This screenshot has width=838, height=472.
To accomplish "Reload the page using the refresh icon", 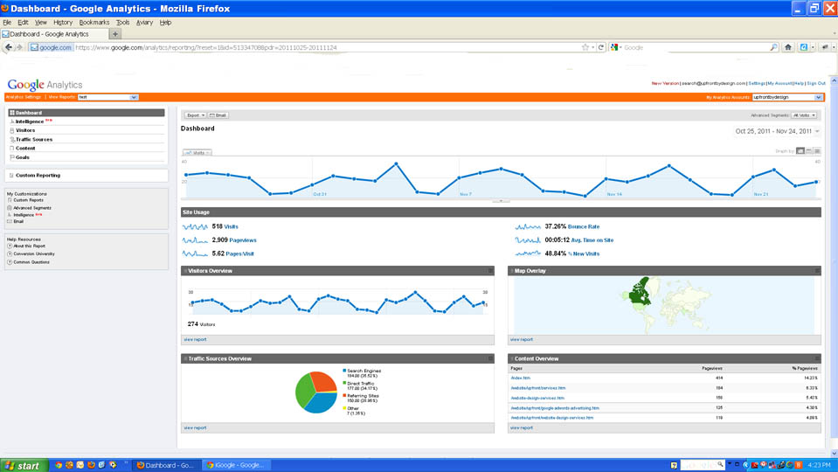I will tap(601, 47).
